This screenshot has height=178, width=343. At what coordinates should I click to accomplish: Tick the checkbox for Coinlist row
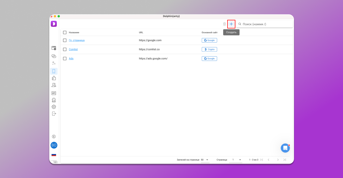(65, 50)
